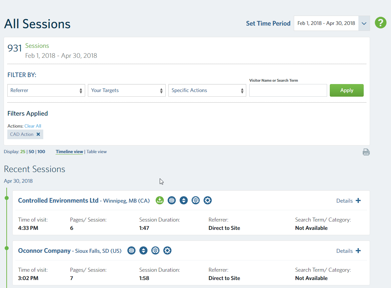
Task: Click the gear icon for Controlled Environments Ltd
Action: tap(208, 200)
